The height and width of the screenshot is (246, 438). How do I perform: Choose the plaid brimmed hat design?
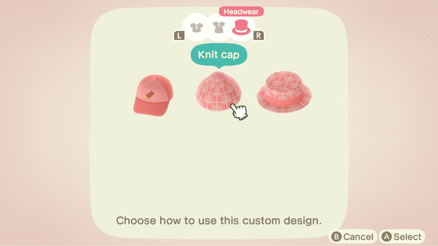[284, 92]
